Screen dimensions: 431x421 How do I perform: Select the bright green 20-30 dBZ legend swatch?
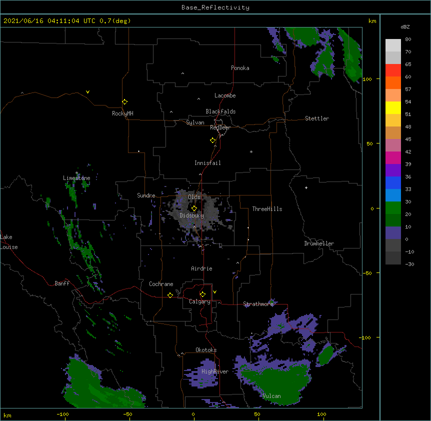tap(393, 208)
